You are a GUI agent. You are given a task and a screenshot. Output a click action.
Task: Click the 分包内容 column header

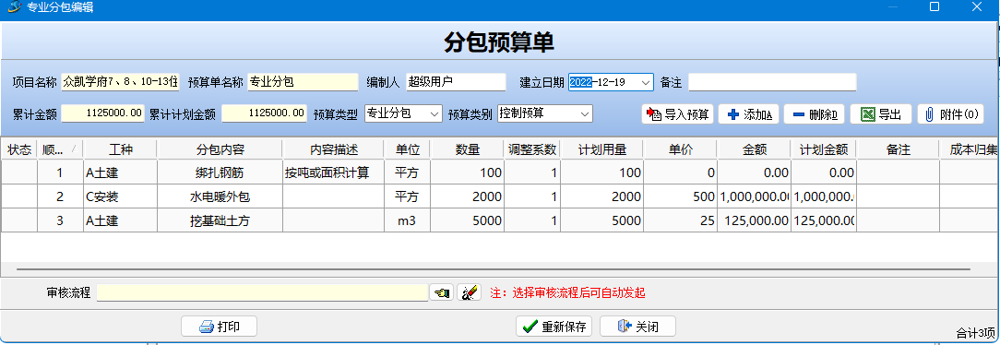tap(220, 149)
